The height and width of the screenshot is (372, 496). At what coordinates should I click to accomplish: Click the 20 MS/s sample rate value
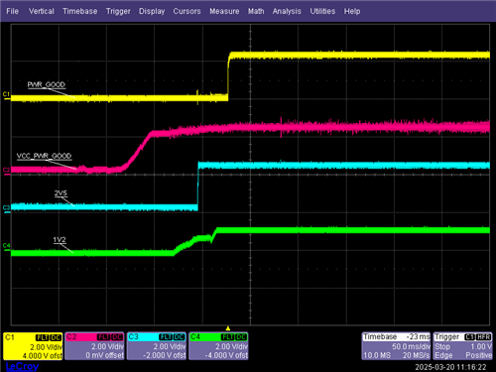click(x=416, y=355)
